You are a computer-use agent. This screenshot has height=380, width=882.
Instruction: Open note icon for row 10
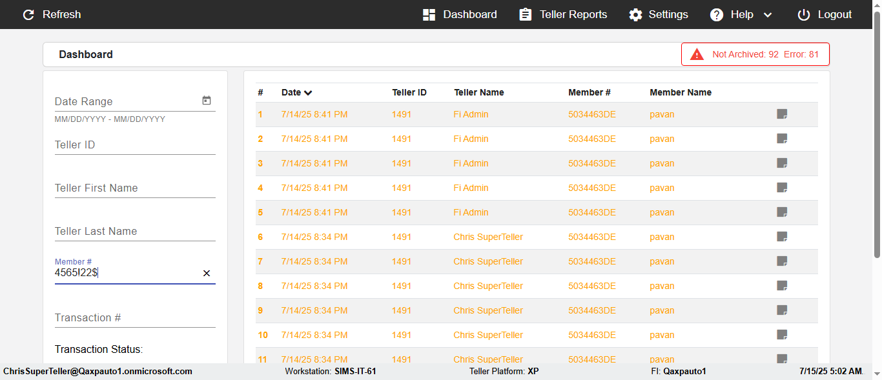(x=782, y=335)
